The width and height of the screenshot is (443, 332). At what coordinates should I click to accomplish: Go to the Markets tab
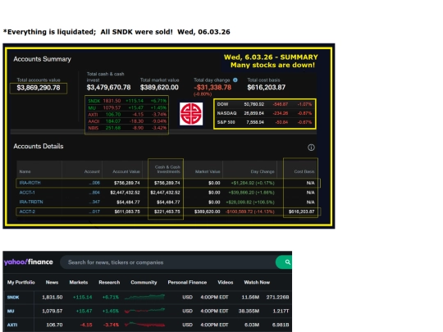(x=79, y=282)
